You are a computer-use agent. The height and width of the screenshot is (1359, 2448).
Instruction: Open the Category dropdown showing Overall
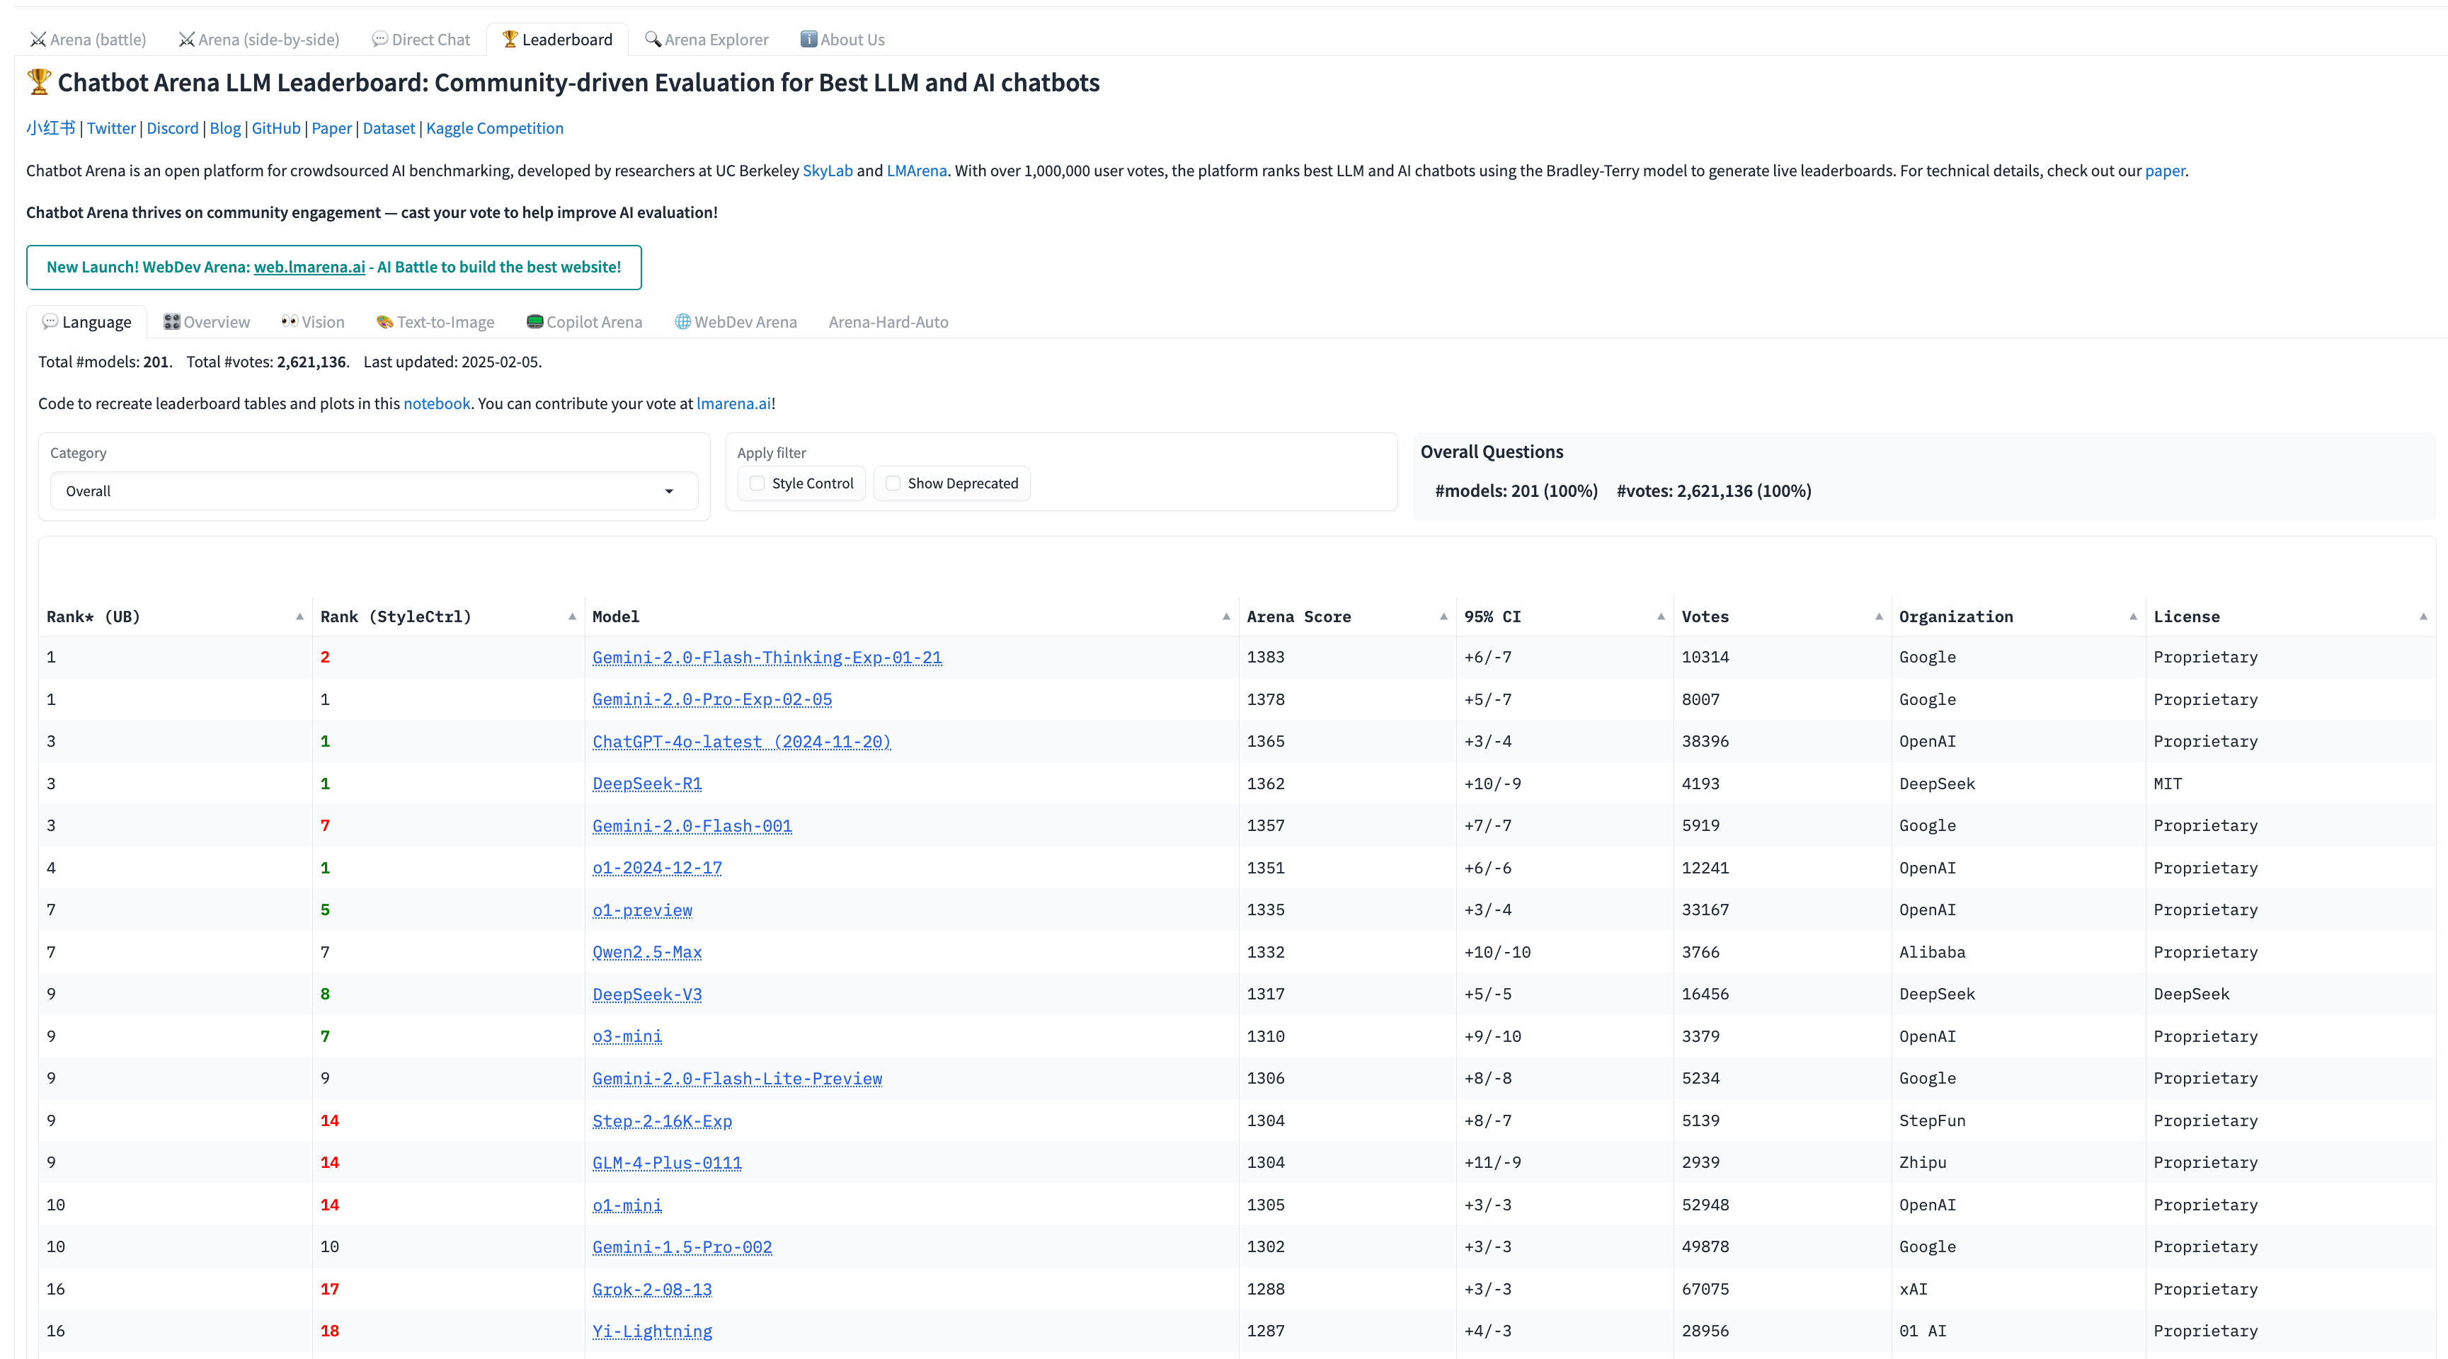(374, 491)
